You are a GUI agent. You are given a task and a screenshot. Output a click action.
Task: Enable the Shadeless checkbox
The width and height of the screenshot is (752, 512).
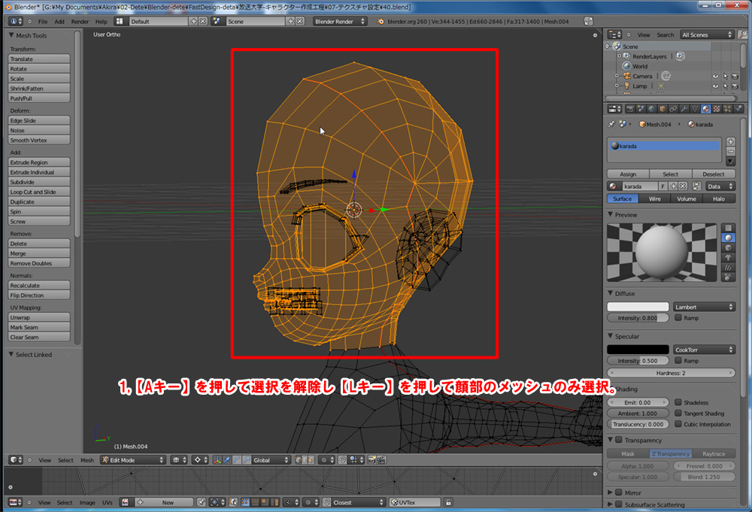(679, 402)
